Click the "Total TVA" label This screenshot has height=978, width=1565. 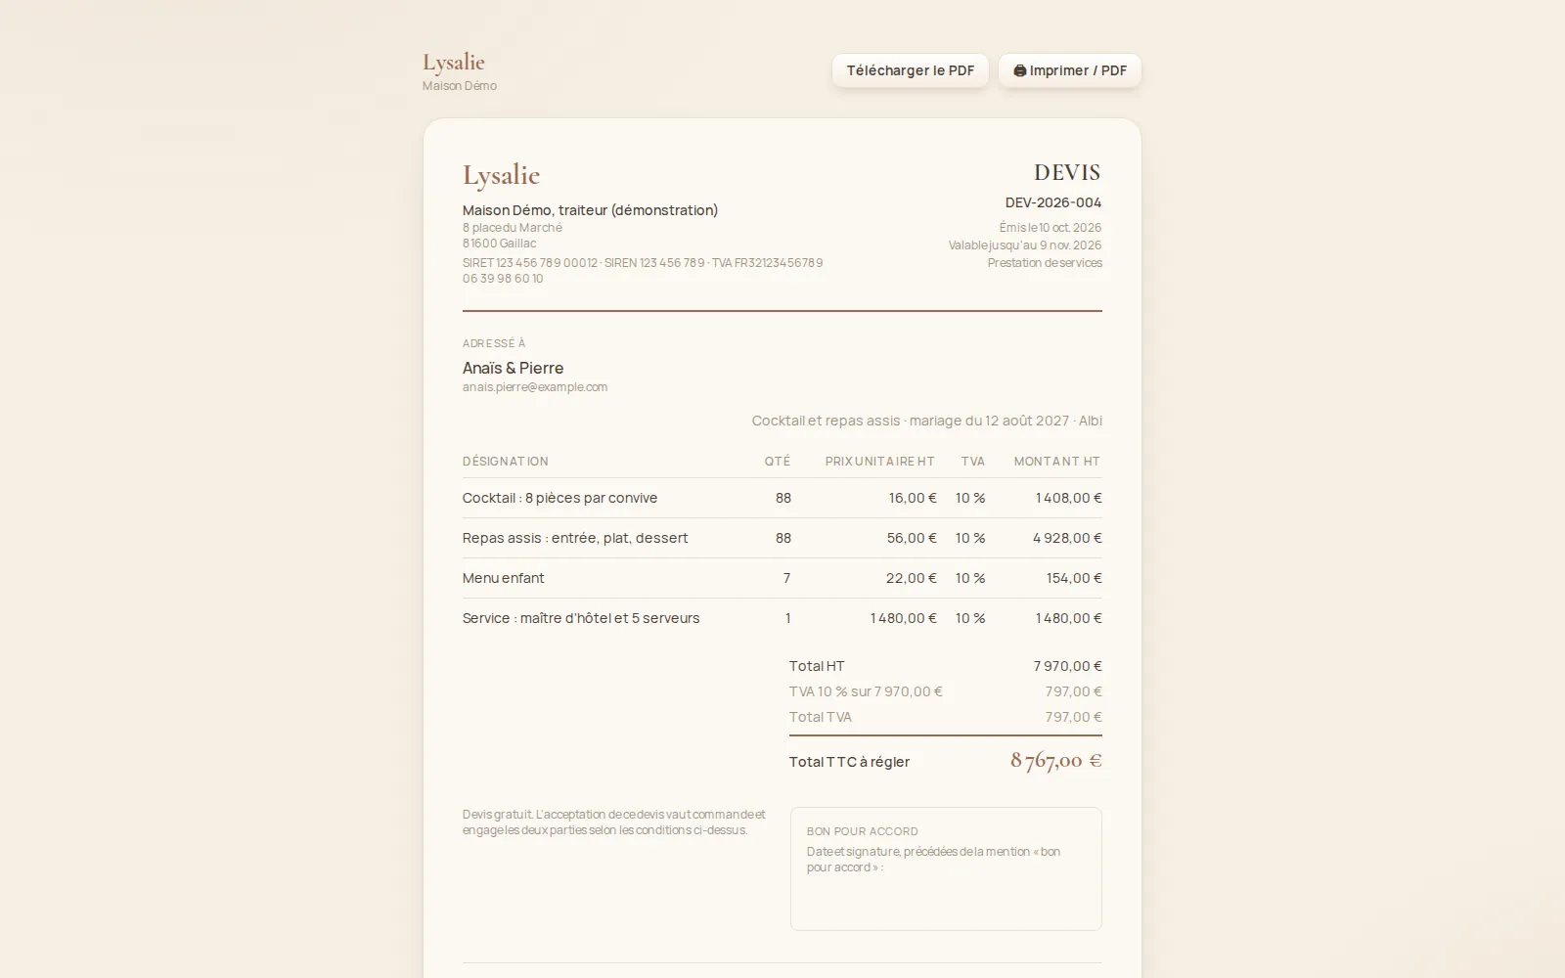point(821,717)
